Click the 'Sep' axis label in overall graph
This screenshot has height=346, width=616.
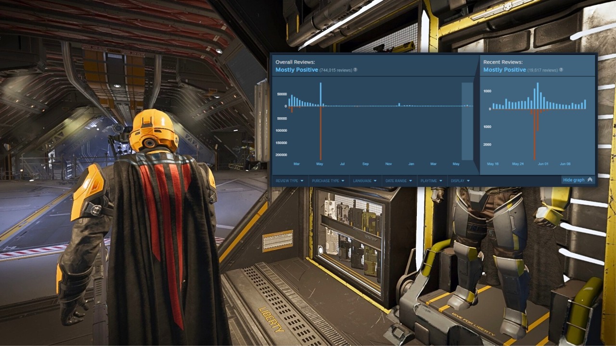pos(365,164)
